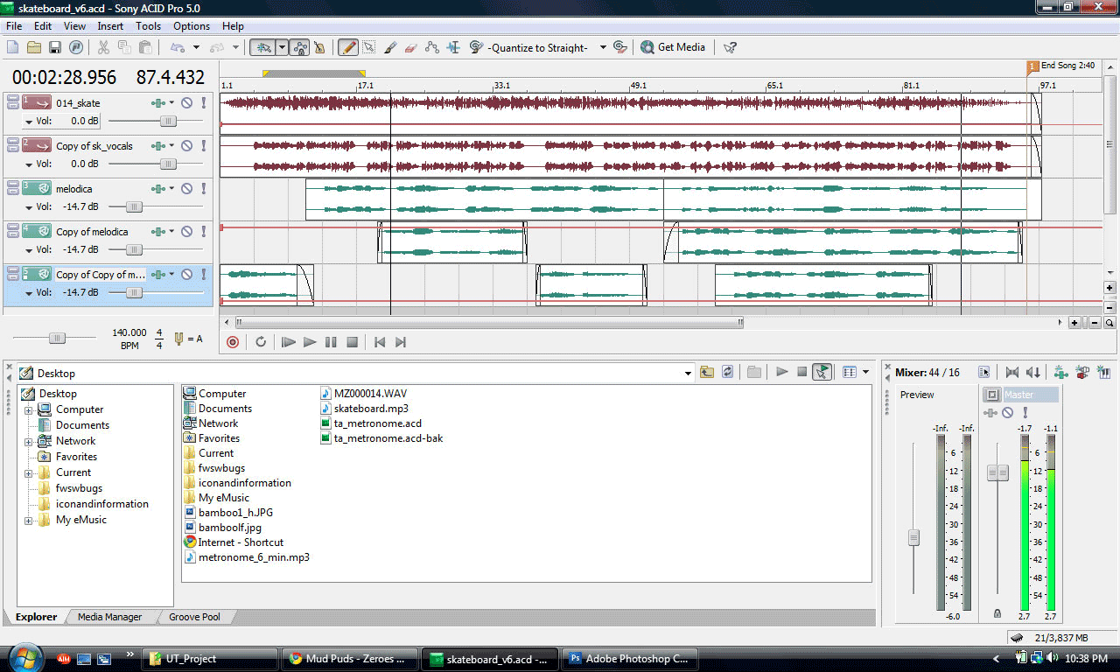1120x672 pixels.
Task: Open Mixer properties icon next to Mixer label
Action: tap(984, 373)
